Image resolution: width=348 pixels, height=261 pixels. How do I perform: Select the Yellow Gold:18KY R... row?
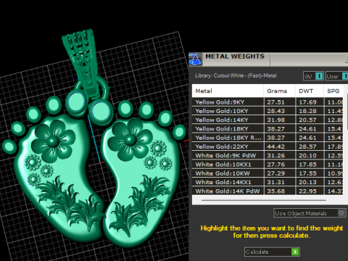click(268, 138)
